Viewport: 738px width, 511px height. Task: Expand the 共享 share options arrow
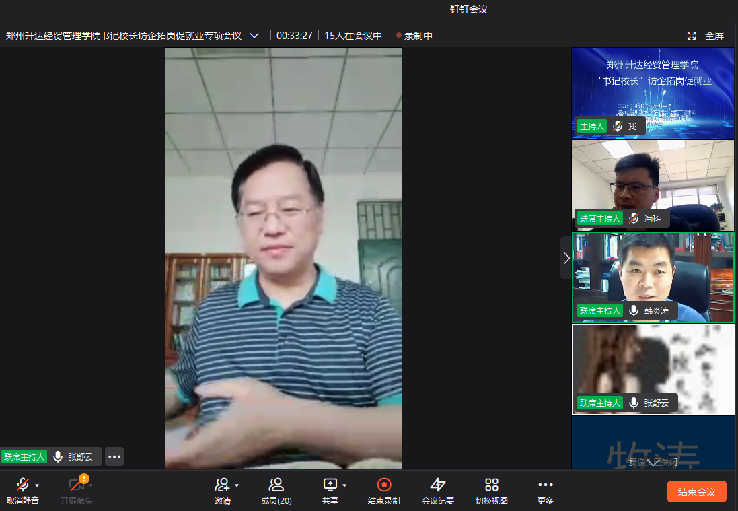344,485
